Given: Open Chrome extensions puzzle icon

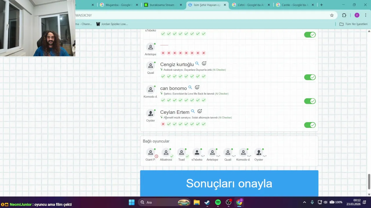Looking at the screenshot, I should click(x=344, y=15).
